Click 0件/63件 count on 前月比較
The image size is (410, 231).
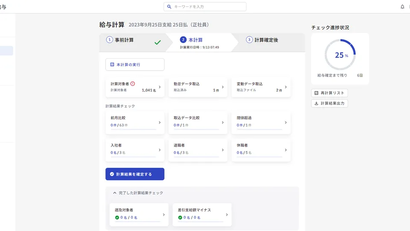(119, 125)
